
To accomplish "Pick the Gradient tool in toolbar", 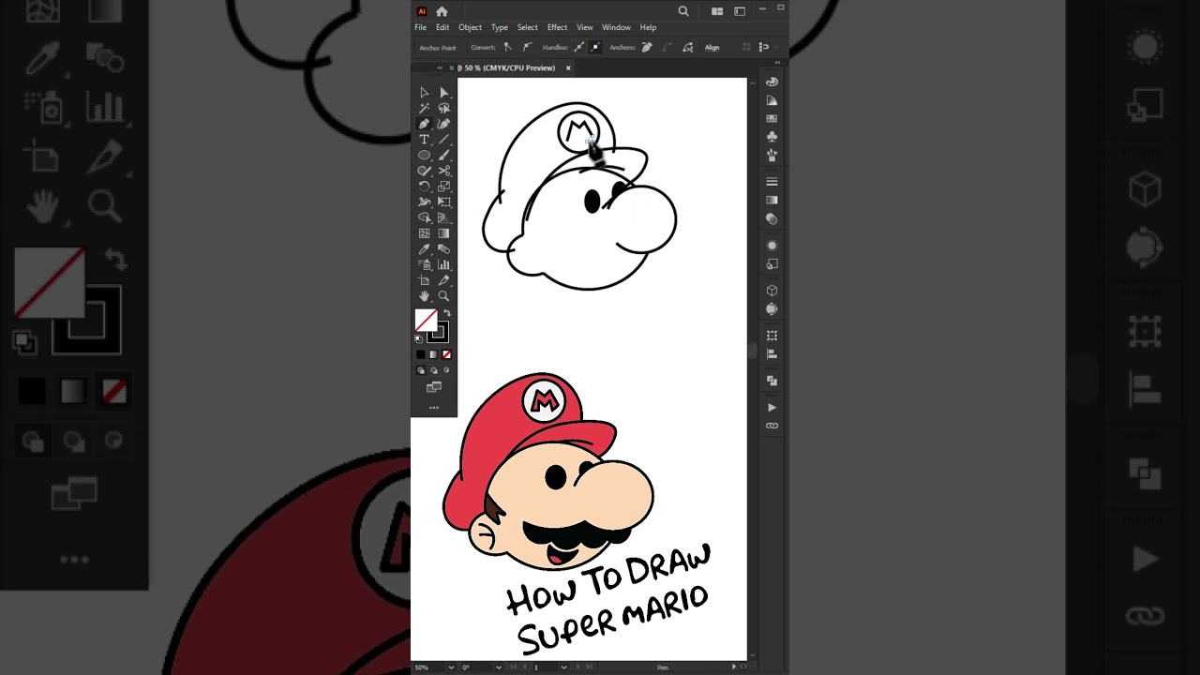I will 443,233.
